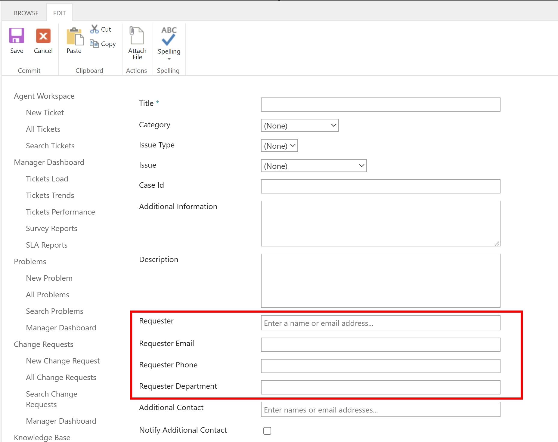Open the Issue Type dropdown
This screenshot has height=442, width=558.
[x=279, y=146]
